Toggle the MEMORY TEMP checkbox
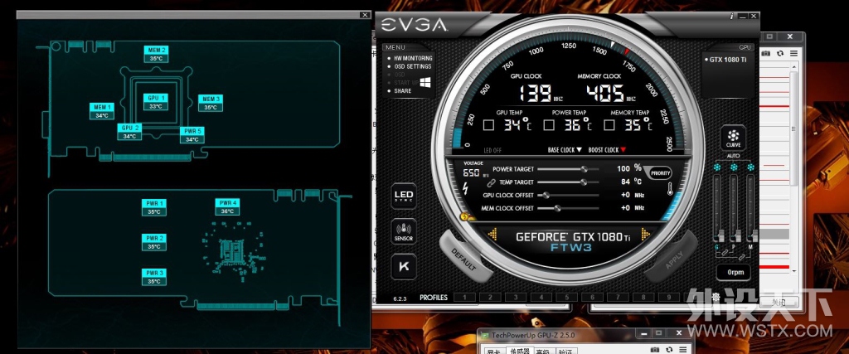849x354 pixels. coord(609,125)
